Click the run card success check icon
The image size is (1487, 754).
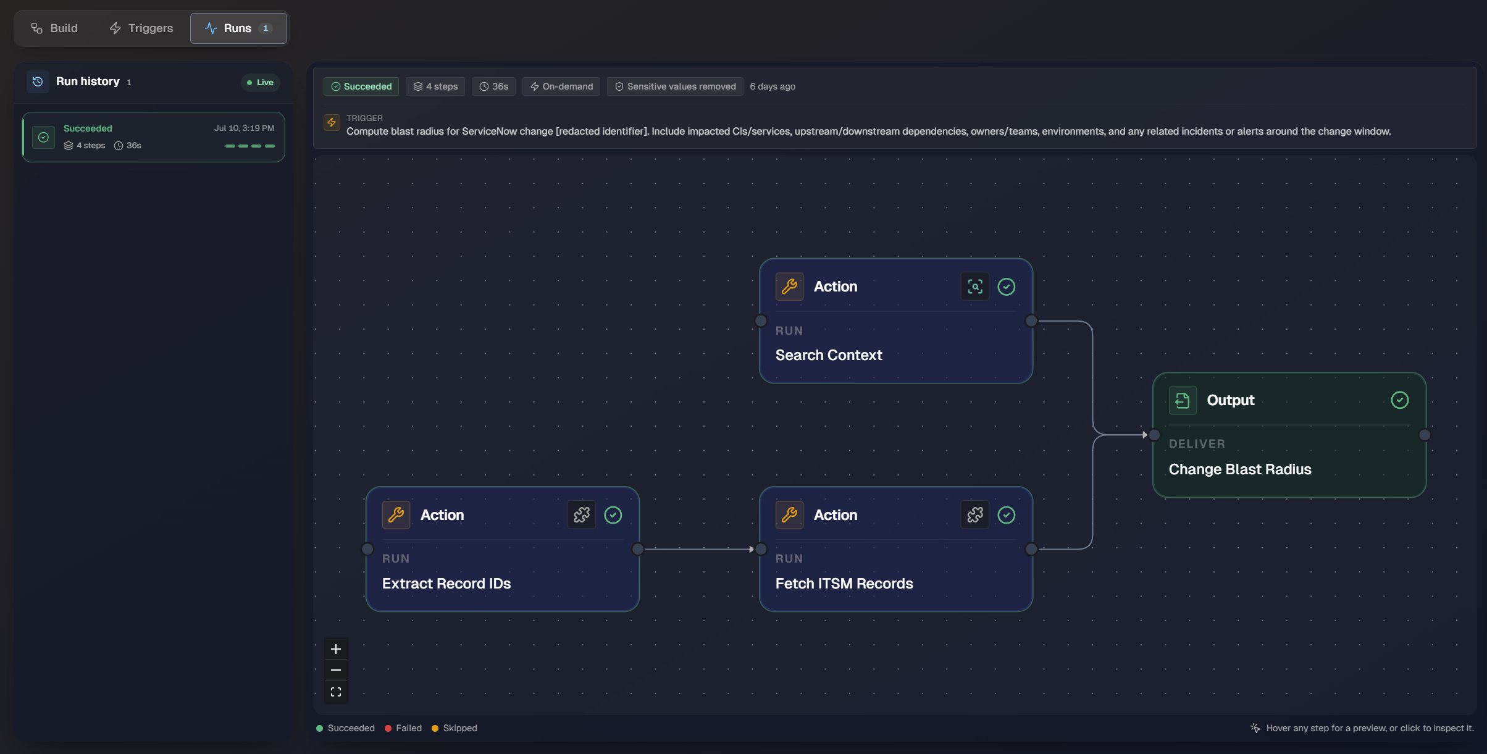click(x=43, y=137)
